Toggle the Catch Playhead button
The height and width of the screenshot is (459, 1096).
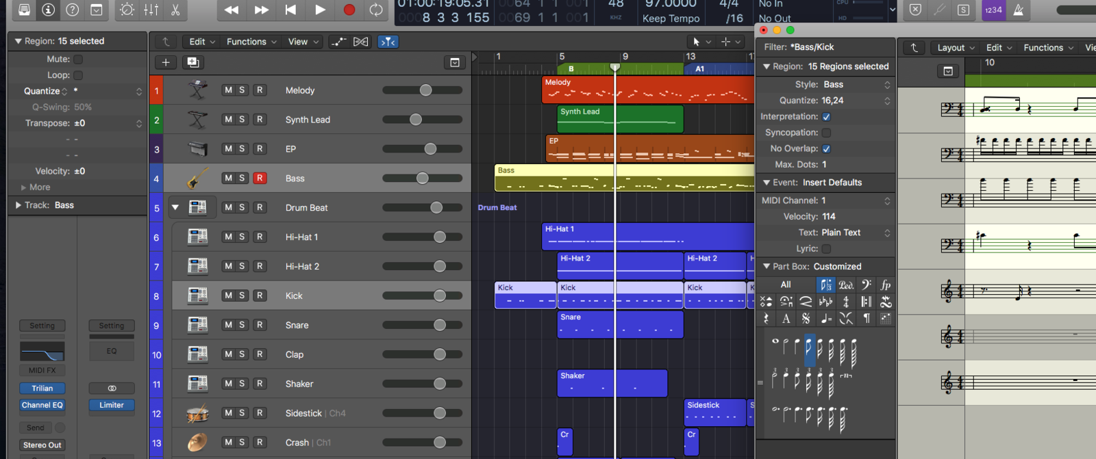pos(388,42)
